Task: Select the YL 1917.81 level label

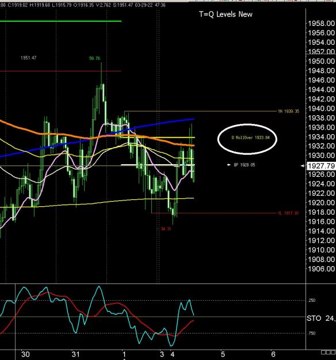Action: [x=288, y=213]
